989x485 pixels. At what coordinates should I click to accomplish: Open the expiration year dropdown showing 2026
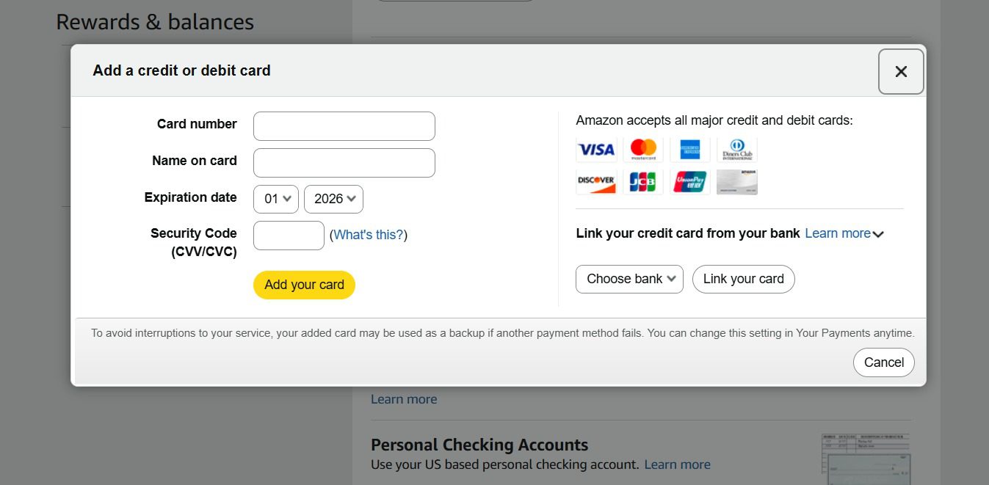[x=333, y=198]
